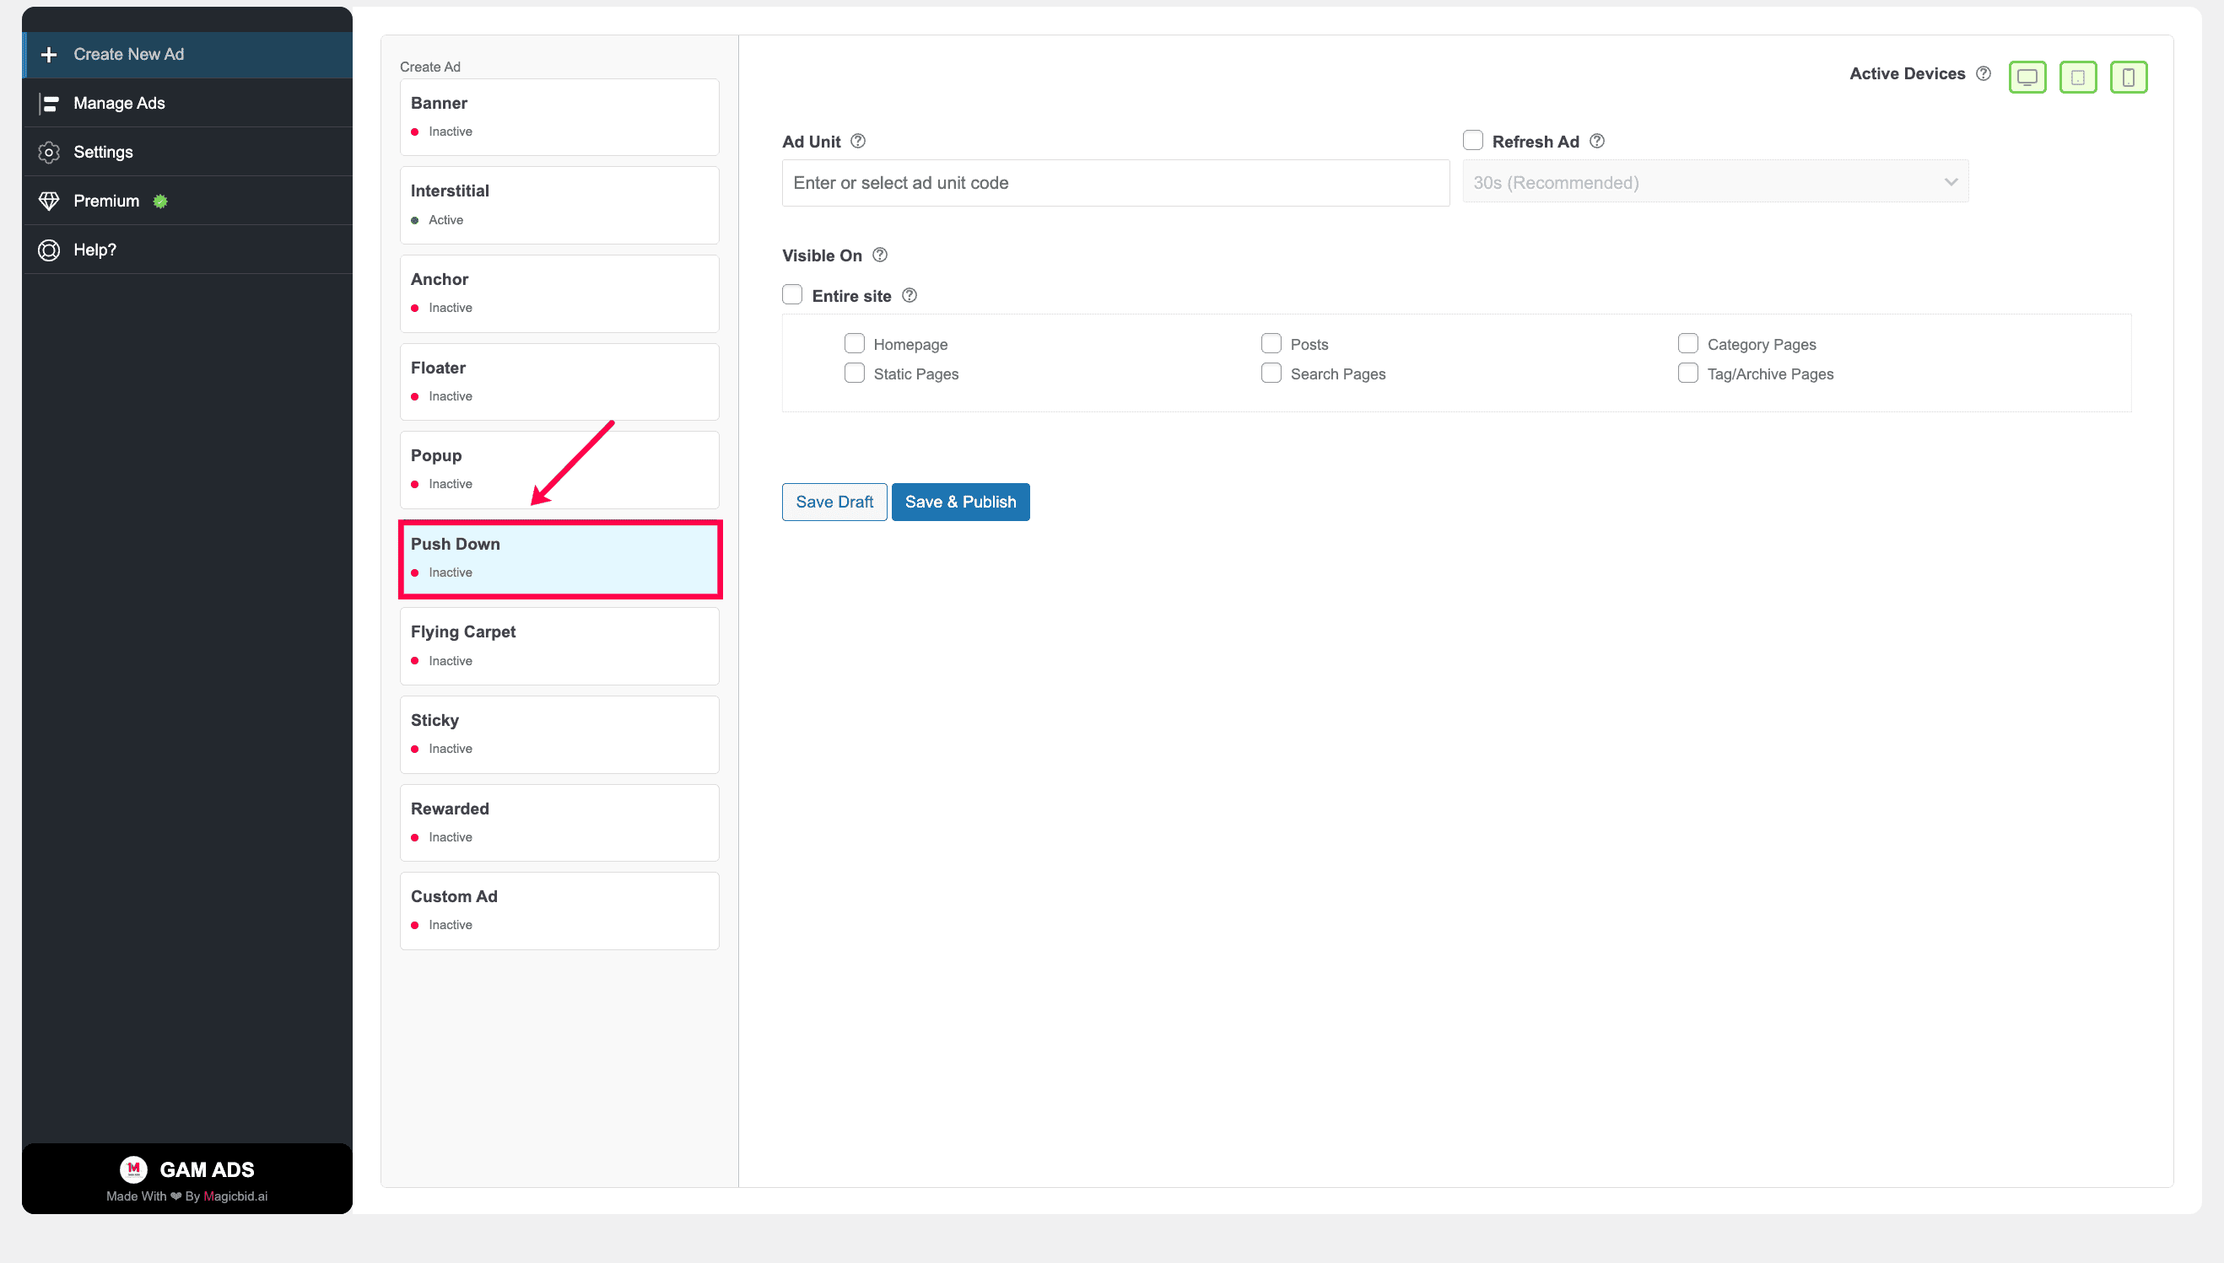2224x1263 pixels.
Task: Open Settings menu item
Action: [187, 152]
